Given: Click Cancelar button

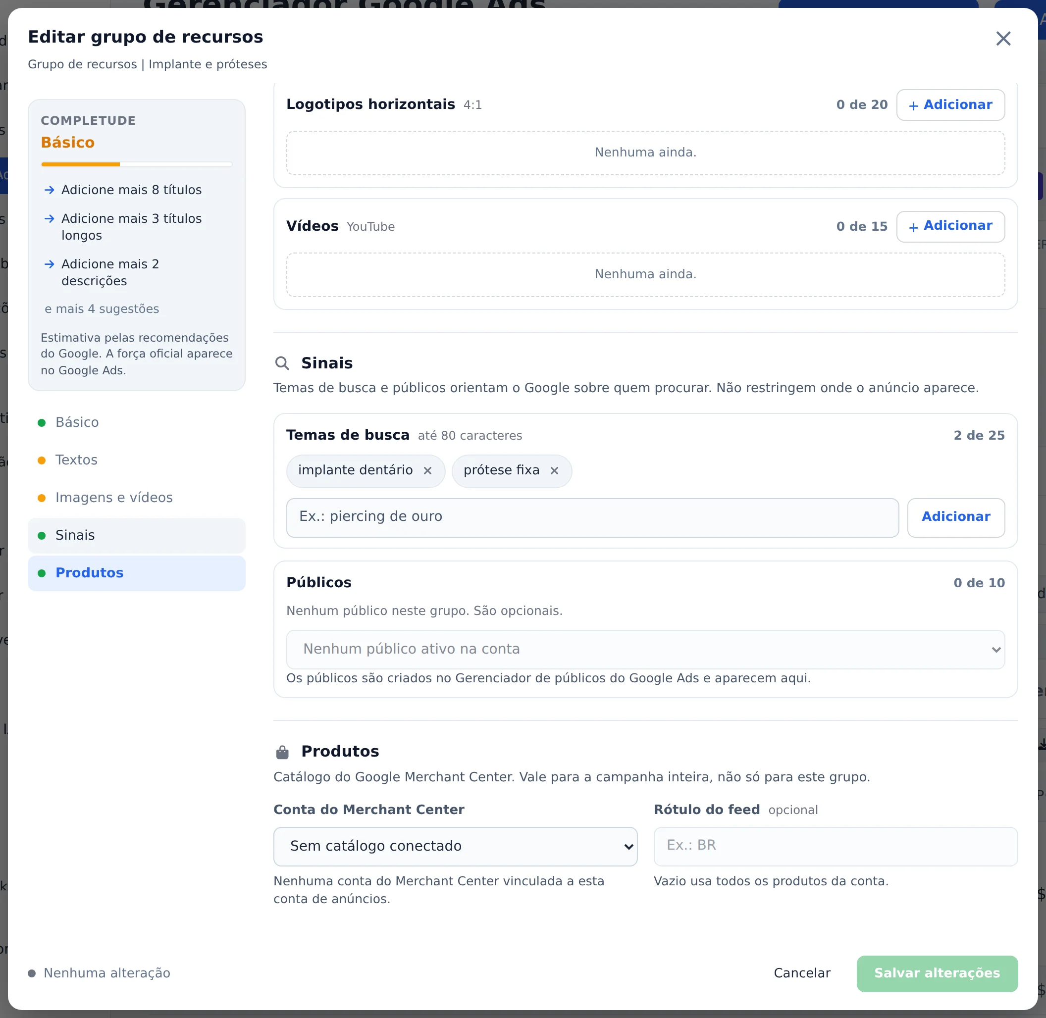Looking at the screenshot, I should tap(802, 973).
